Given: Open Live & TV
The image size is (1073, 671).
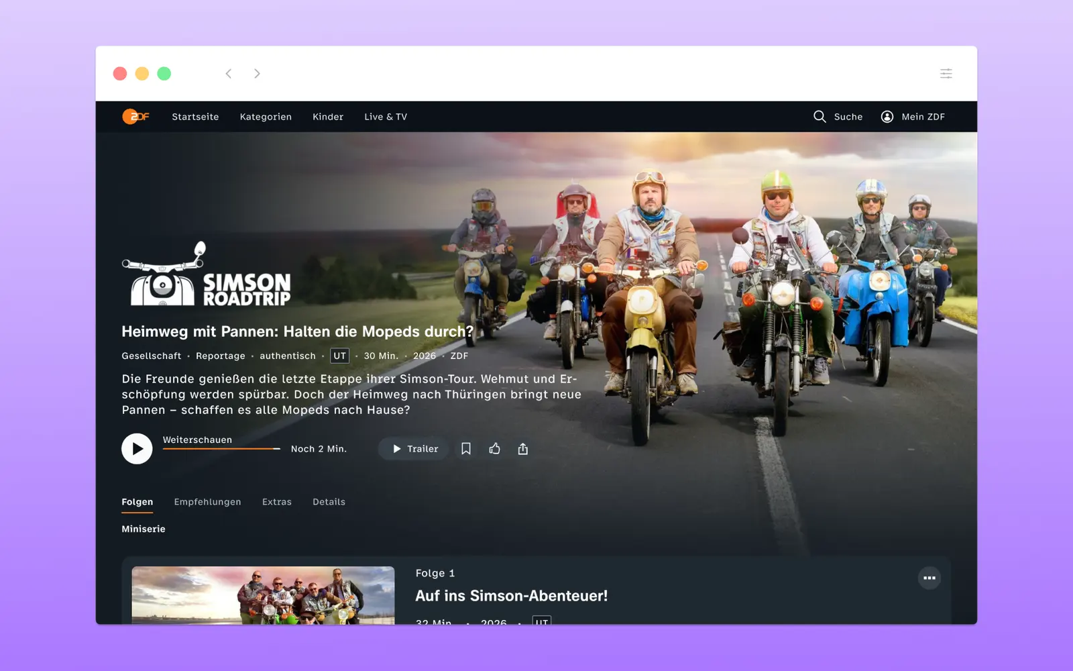Looking at the screenshot, I should [386, 117].
